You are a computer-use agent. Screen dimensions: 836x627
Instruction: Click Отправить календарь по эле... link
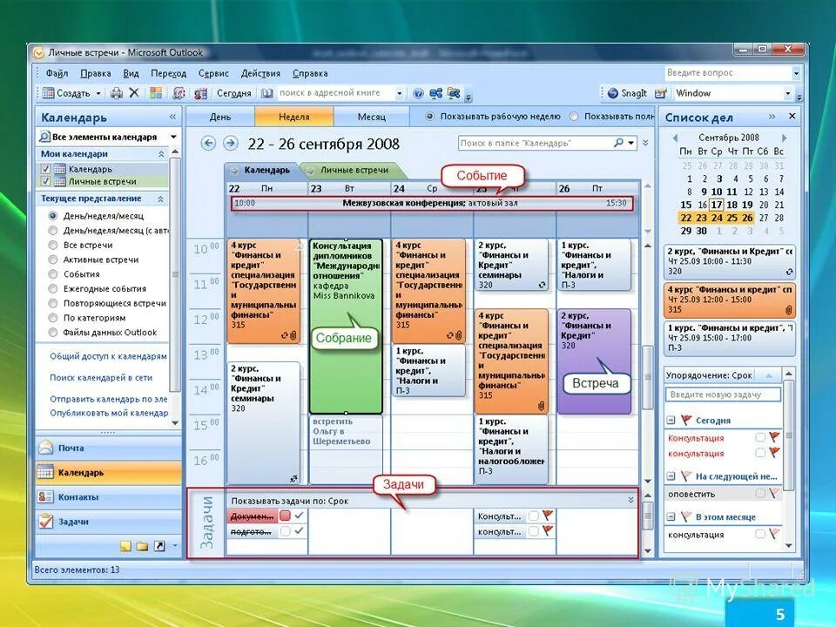tap(108, 399)
